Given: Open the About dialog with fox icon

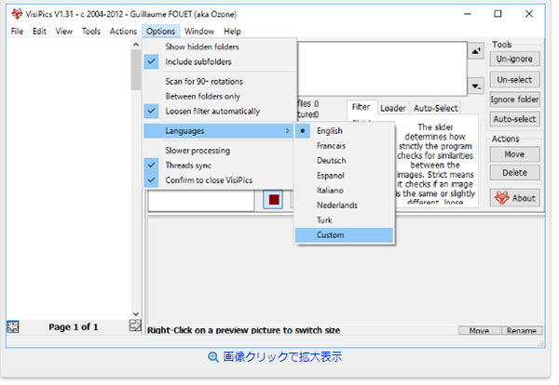Looking at the screenshot, I should click(x=514, y=197).
